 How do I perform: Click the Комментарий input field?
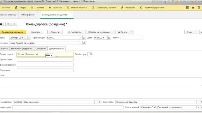point(68,107)
